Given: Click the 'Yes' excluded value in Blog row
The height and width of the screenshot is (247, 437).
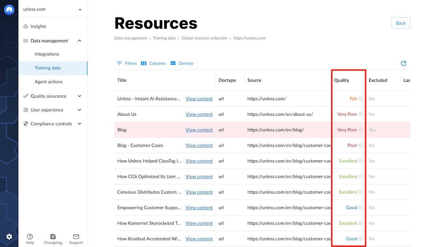Looking at the screenshot, I should pyautogui.click(x=372, y=130).
